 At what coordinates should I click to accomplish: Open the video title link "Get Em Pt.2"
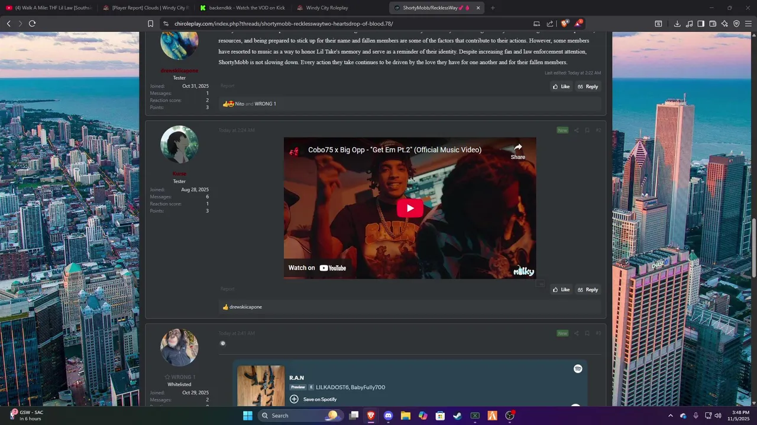pos(394,150)
